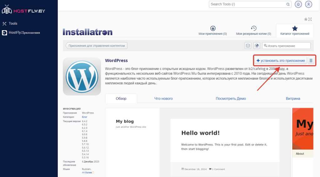
Task: Follow the "Блог" category link
Action: [x=84, y=117]
